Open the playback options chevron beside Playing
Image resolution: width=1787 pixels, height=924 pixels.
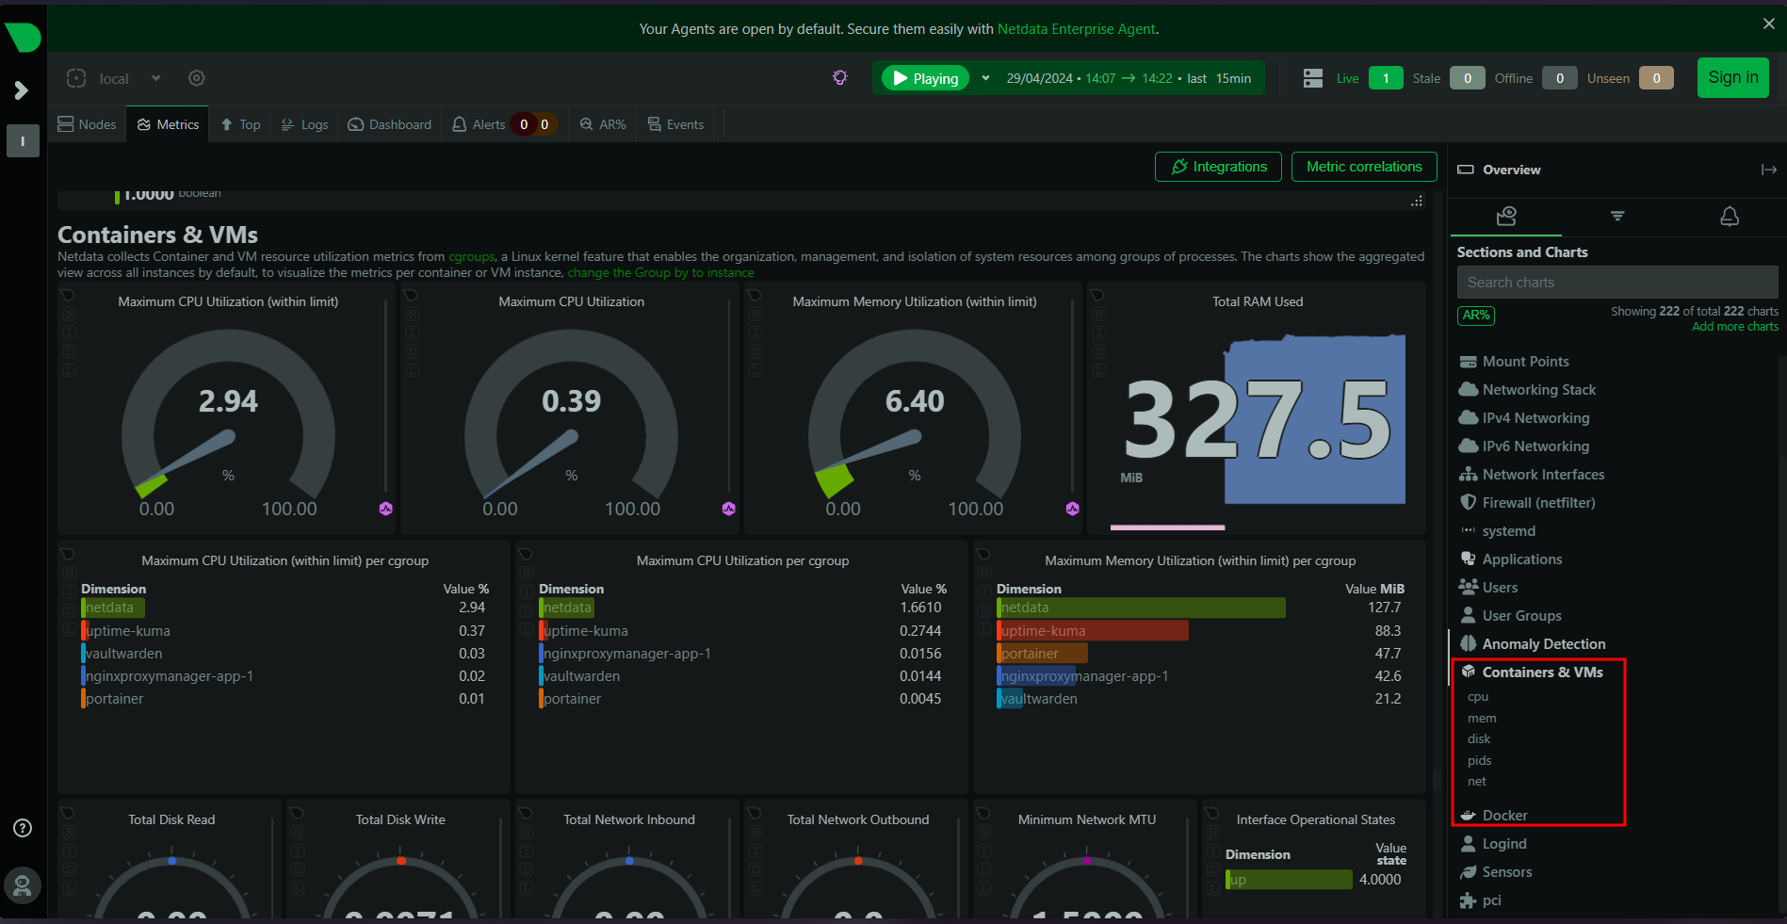tap(985, 78)
